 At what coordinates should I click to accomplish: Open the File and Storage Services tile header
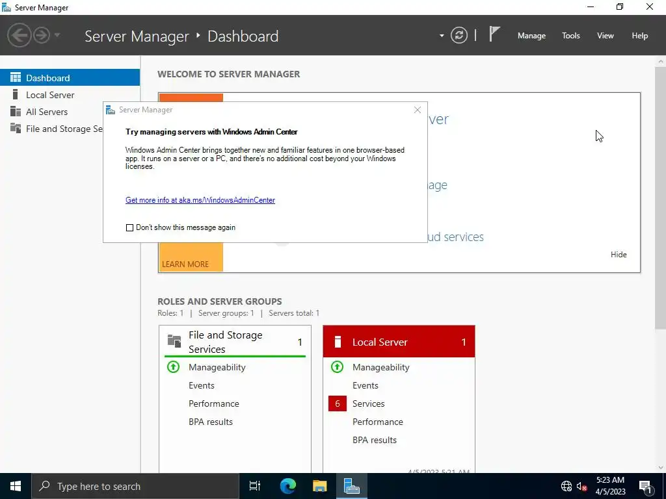[235, 342]
